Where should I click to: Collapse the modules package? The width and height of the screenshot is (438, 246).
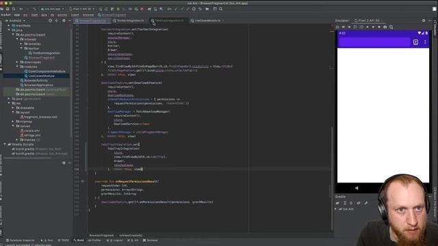17,67
